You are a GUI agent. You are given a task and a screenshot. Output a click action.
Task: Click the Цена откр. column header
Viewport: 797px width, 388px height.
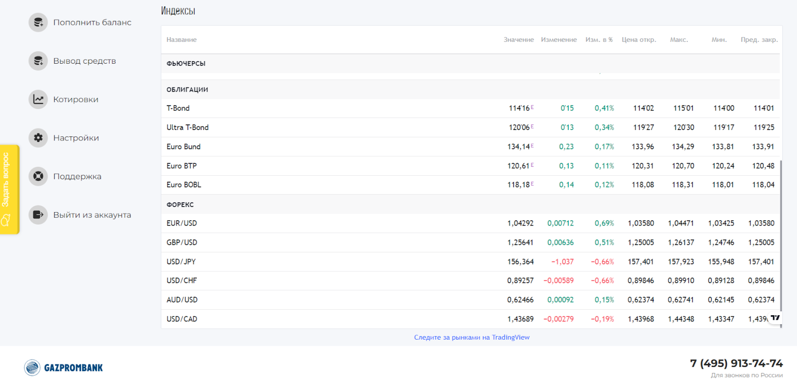[639, 40]
